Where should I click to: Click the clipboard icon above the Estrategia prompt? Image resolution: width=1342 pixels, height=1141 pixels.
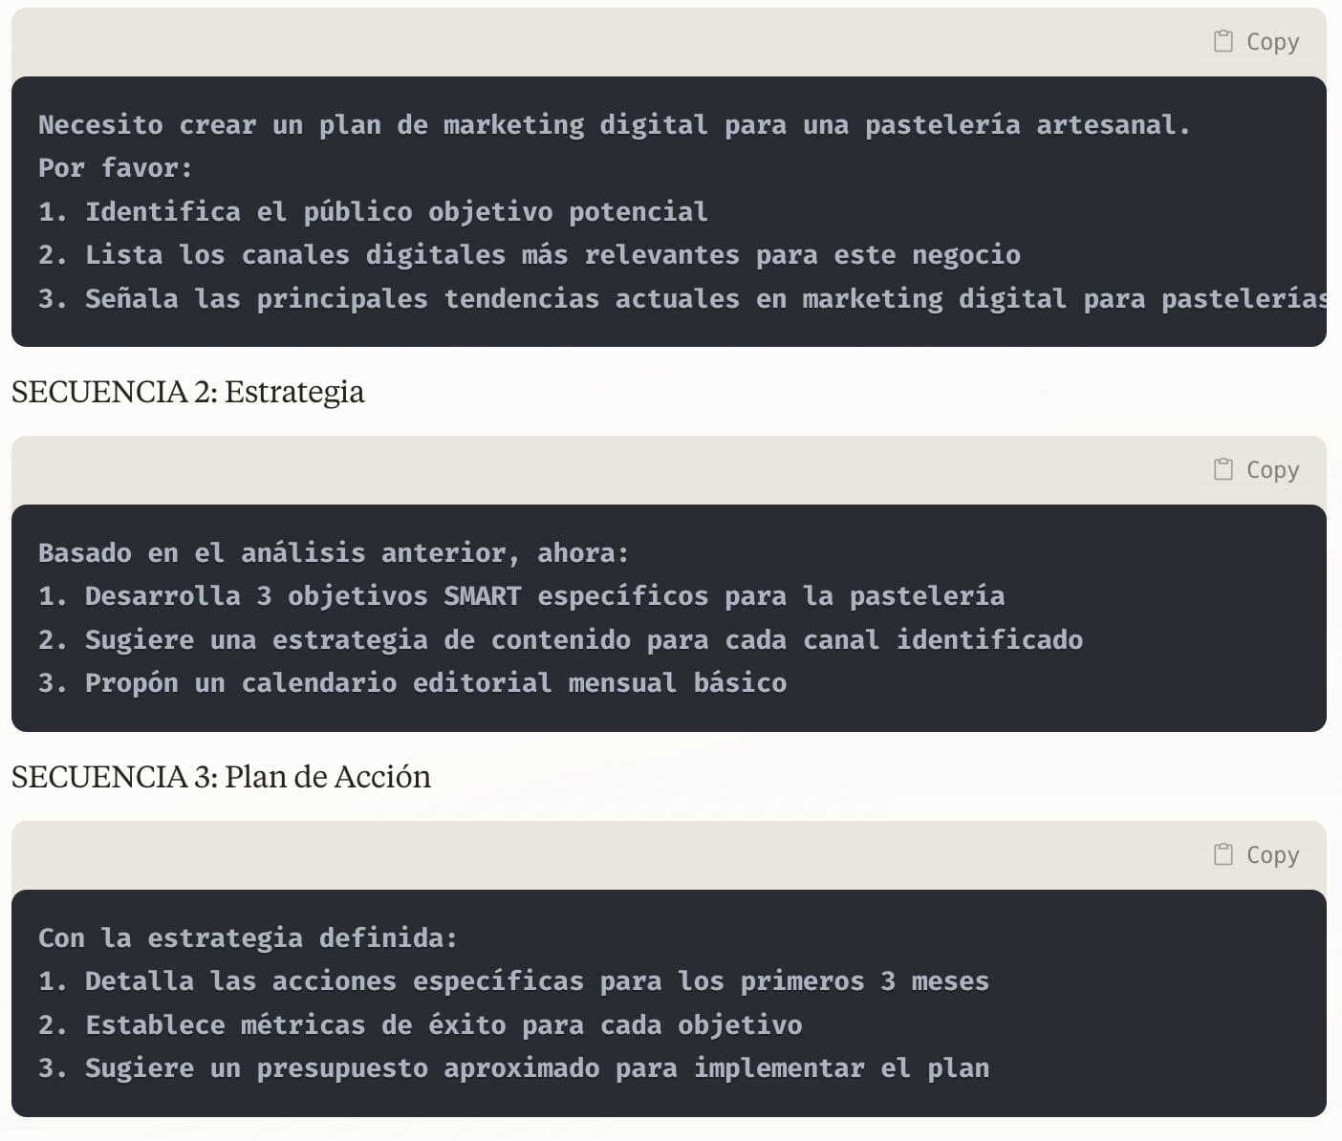coord(1223,469)
